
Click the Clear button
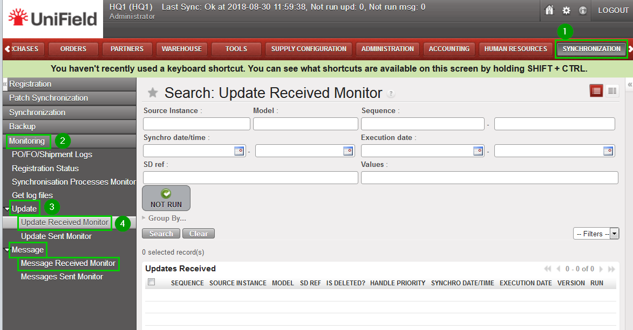198,234
